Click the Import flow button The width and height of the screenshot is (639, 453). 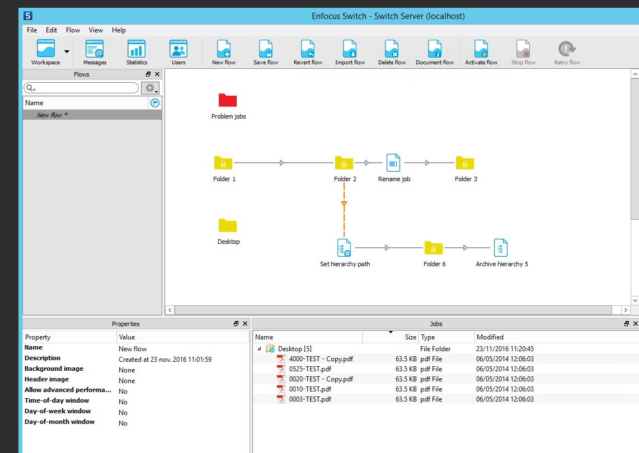click(x=350, y=52)
